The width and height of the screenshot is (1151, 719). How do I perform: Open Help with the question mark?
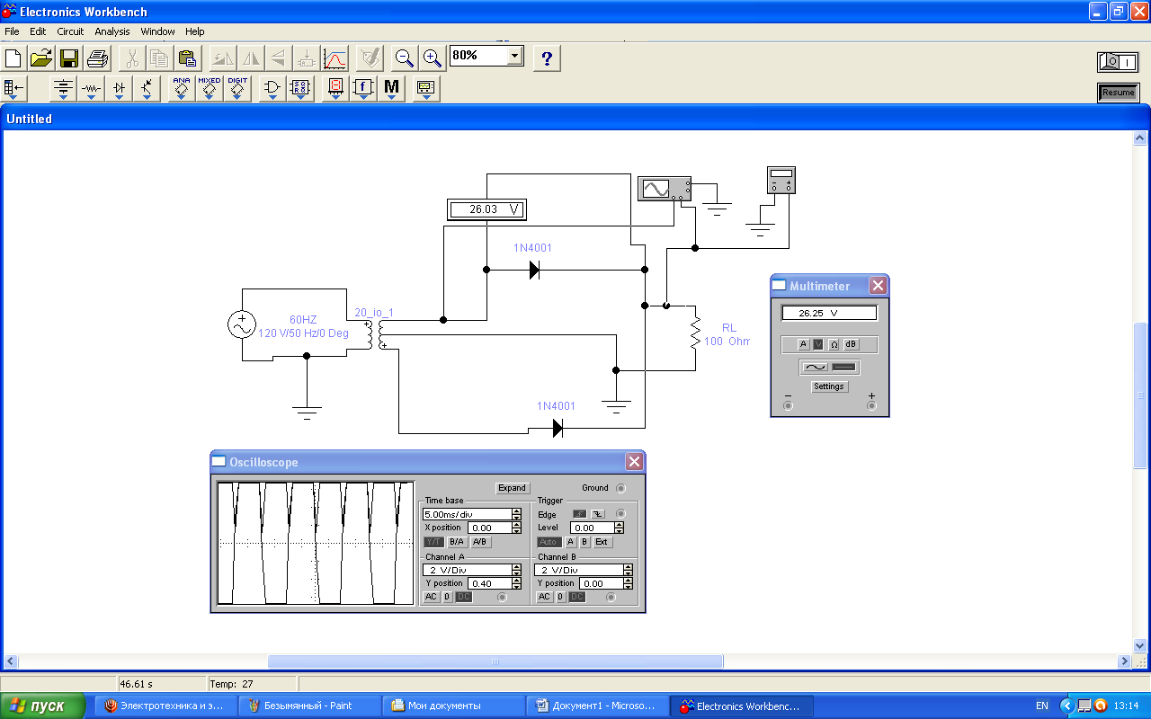tap(547, 58)
